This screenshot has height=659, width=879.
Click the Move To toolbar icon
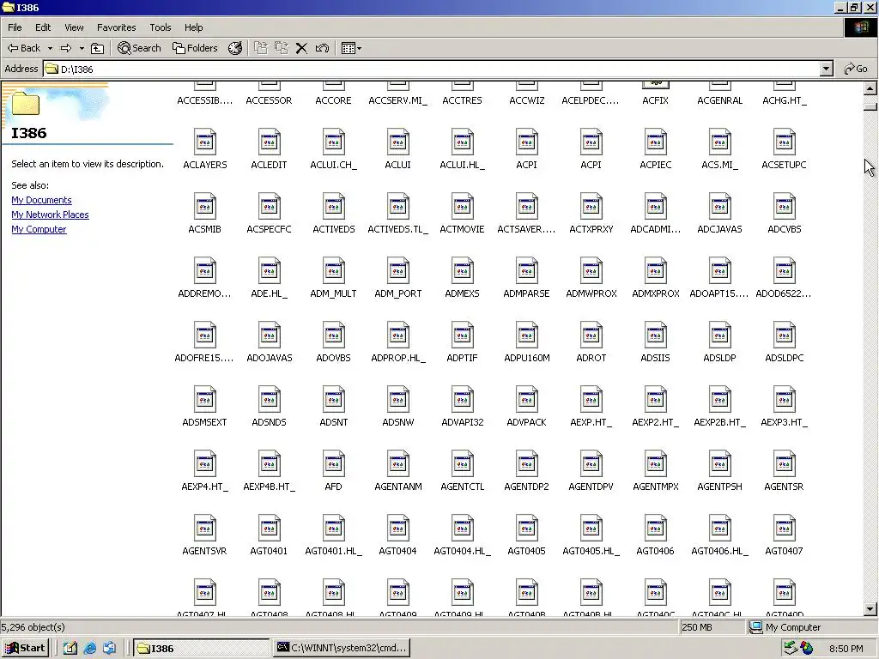261,48
